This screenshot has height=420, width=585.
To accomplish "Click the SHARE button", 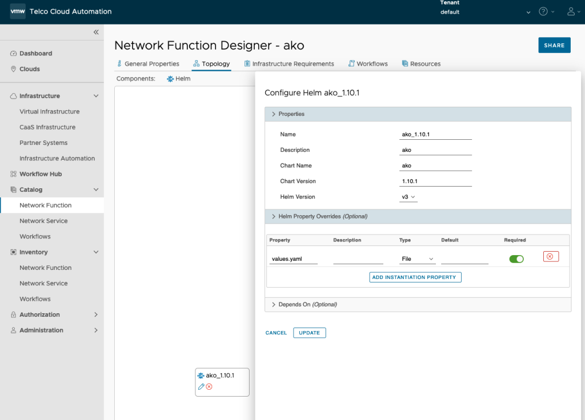I will (x=554, y=45).
